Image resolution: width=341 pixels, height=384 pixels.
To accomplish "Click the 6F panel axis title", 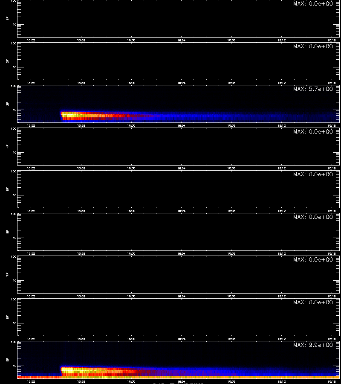I will (x=8, y=232).
